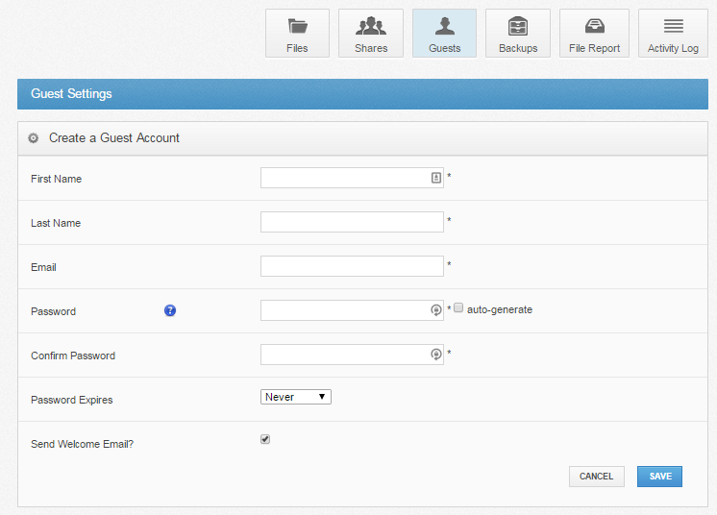Open the Shares tab
This screenshot has height=515, width=717.
click(x=371, y=34)
